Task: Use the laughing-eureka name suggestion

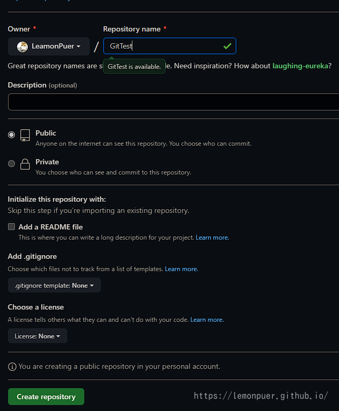Action: point(300,66)
